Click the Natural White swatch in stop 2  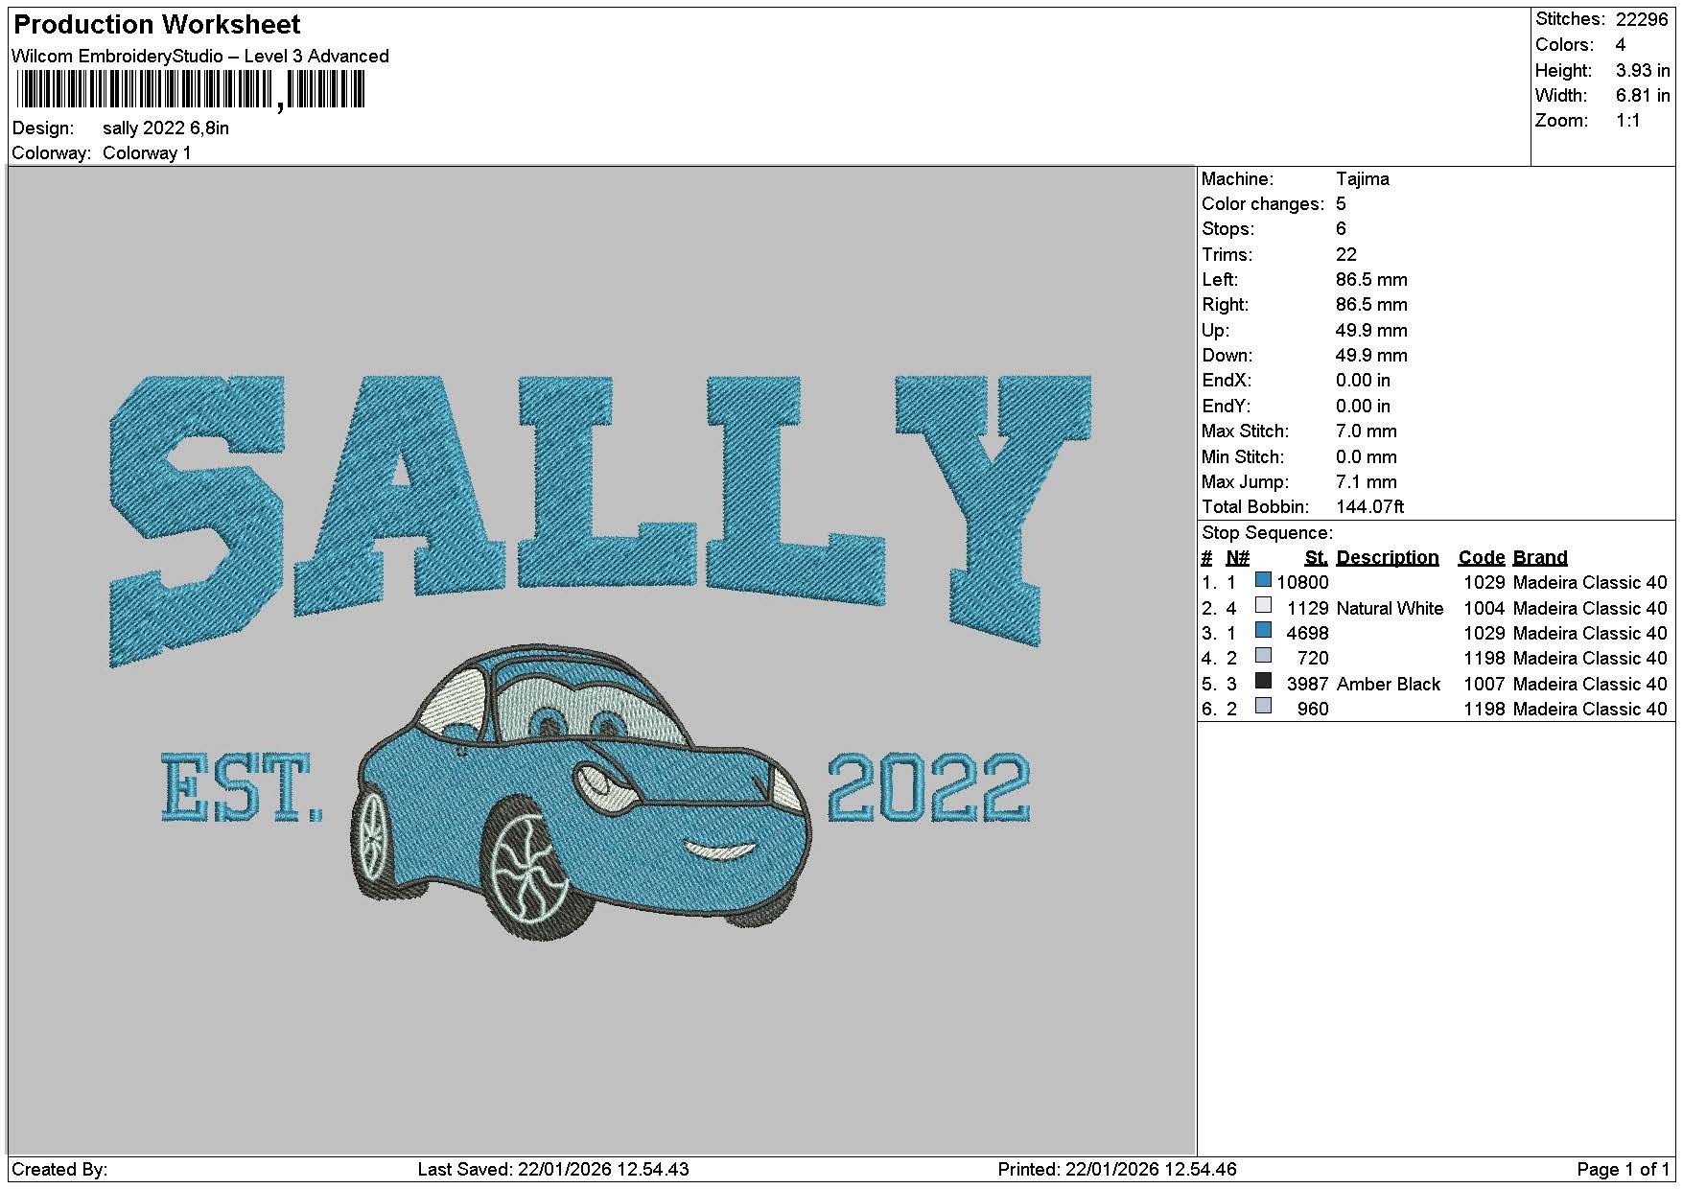tap(1263, 605)
